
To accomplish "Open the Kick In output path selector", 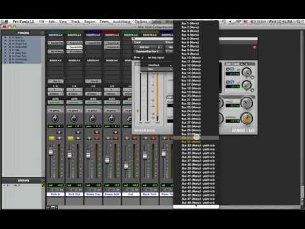I will (55, 94).
